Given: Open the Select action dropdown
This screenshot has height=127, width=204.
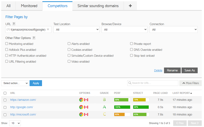Looking at the screenshot, I should pyautogui.click(x=15, y=83).
